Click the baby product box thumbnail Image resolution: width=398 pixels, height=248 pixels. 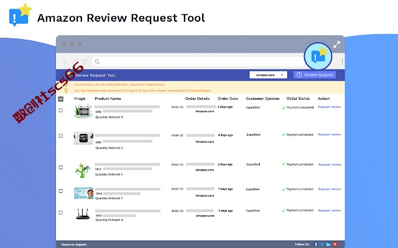tap(83, 193)
